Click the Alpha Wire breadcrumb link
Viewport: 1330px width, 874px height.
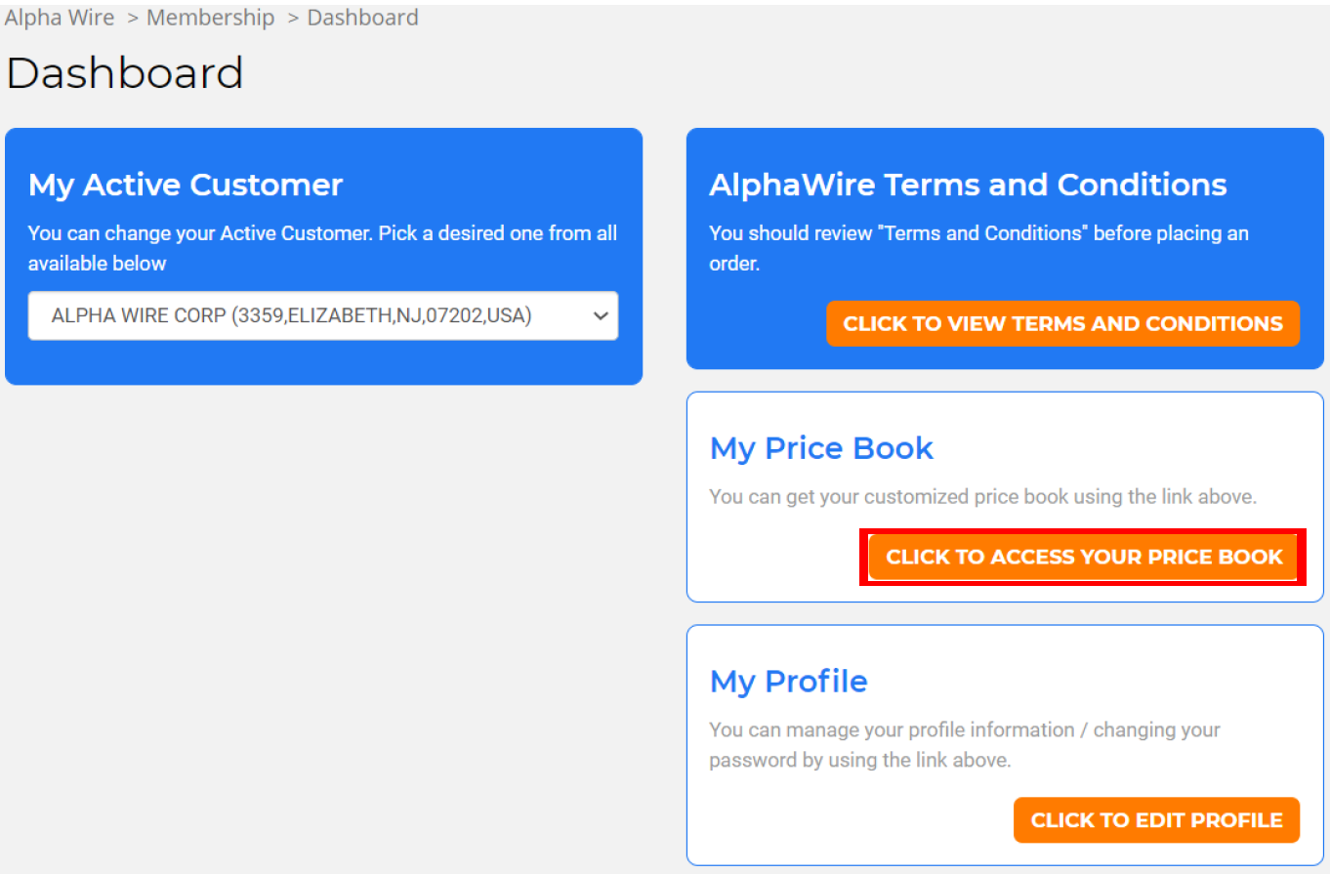[x=60, y=18]
